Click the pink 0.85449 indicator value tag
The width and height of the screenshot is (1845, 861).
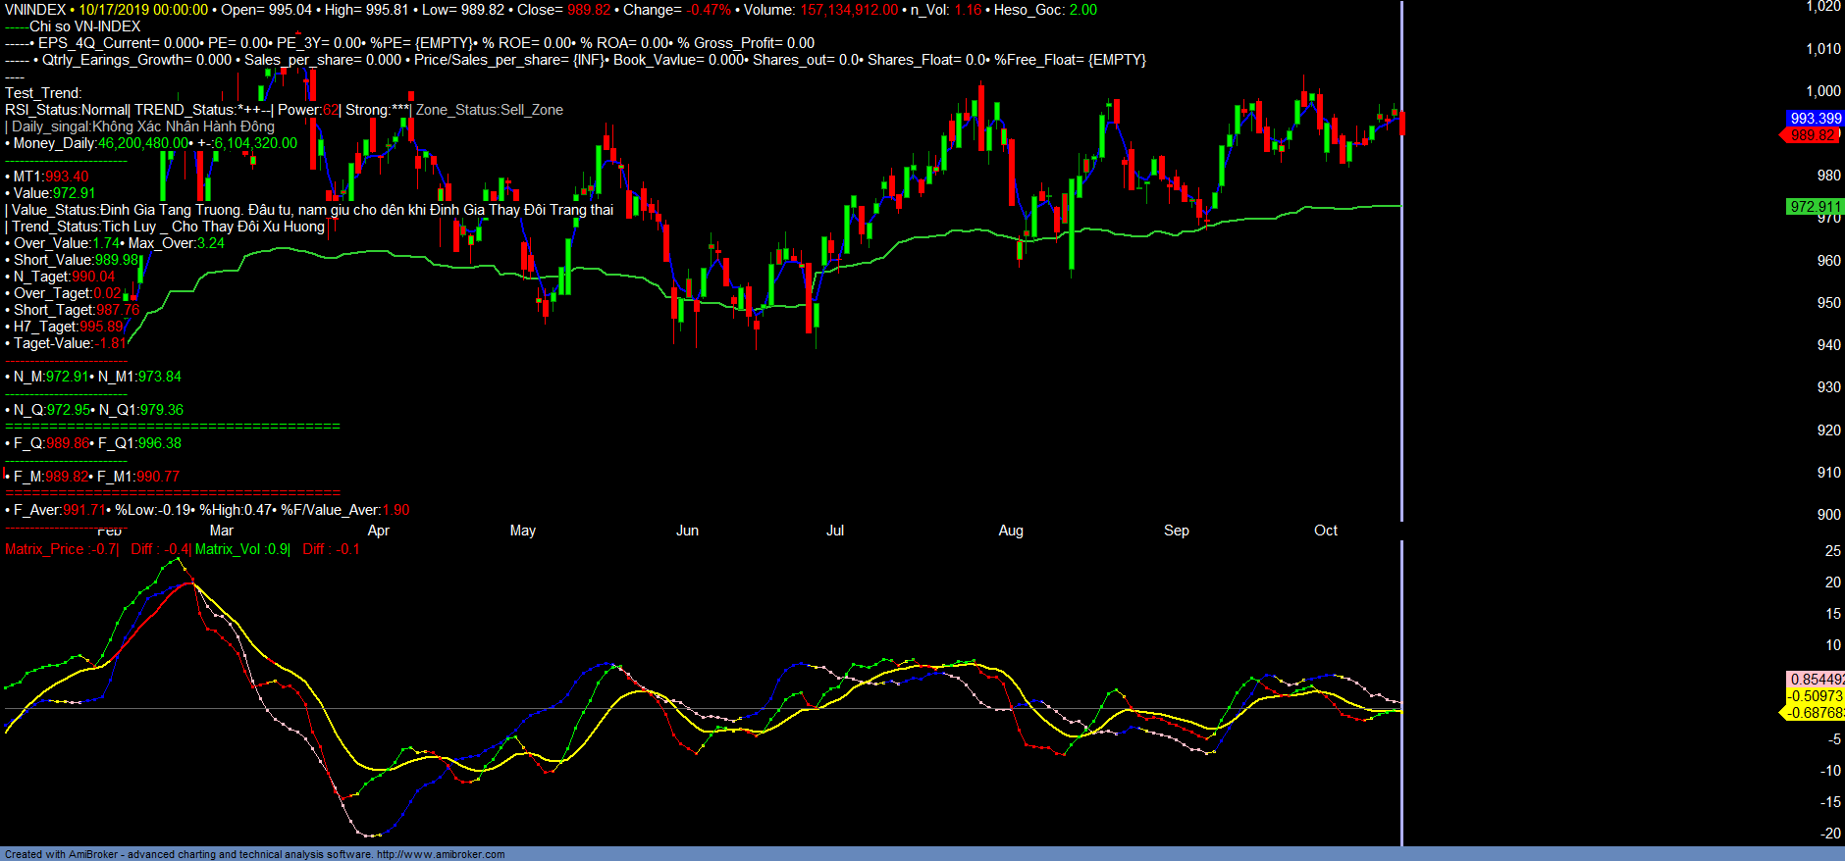tap(1816, 680)
